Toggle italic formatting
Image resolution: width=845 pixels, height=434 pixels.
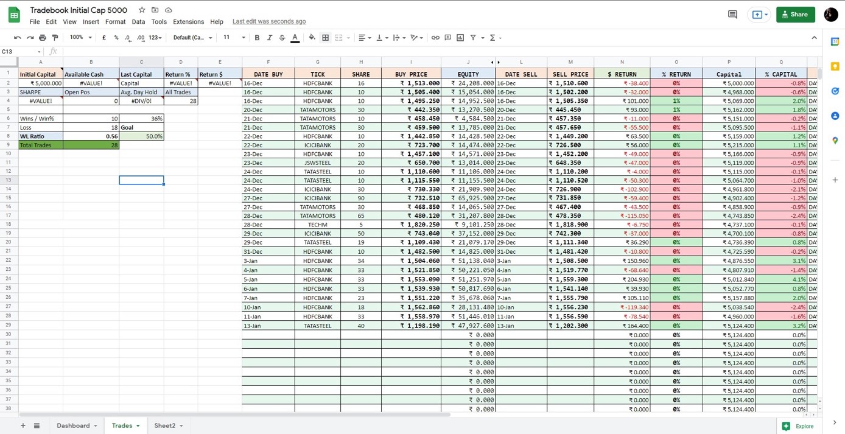pos(270,38)
